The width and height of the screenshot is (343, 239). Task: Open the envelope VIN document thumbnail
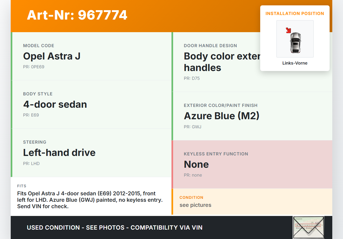click(x=308, y=227)
